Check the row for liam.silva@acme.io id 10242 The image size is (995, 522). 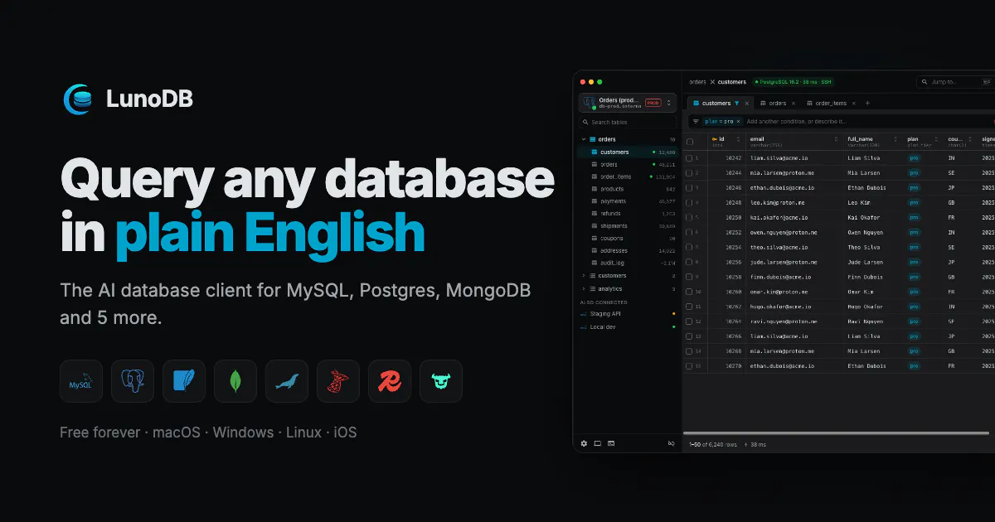[x=690, y=157]
